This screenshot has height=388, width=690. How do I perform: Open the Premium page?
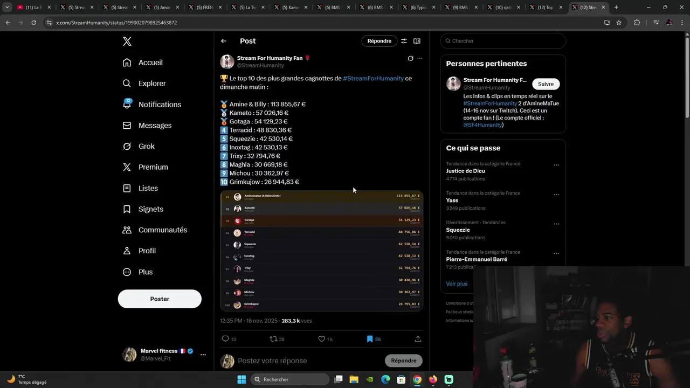[145, 167]
